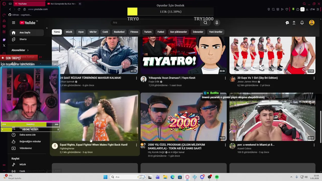This screenshot has width=322, height=181.
Task: Switch to the Kol Güreşinde browser tab
Action: click(x=61, y=4)
